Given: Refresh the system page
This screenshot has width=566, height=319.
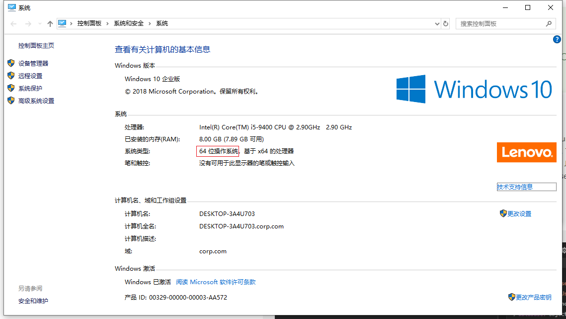Looking at the screenshot, I should coord(446,23).
